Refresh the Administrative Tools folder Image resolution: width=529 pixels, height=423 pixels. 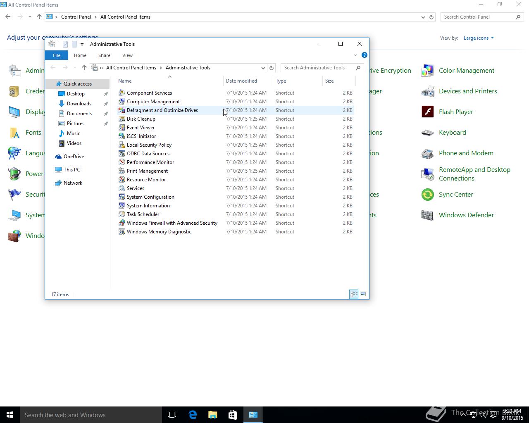point(272,68)
